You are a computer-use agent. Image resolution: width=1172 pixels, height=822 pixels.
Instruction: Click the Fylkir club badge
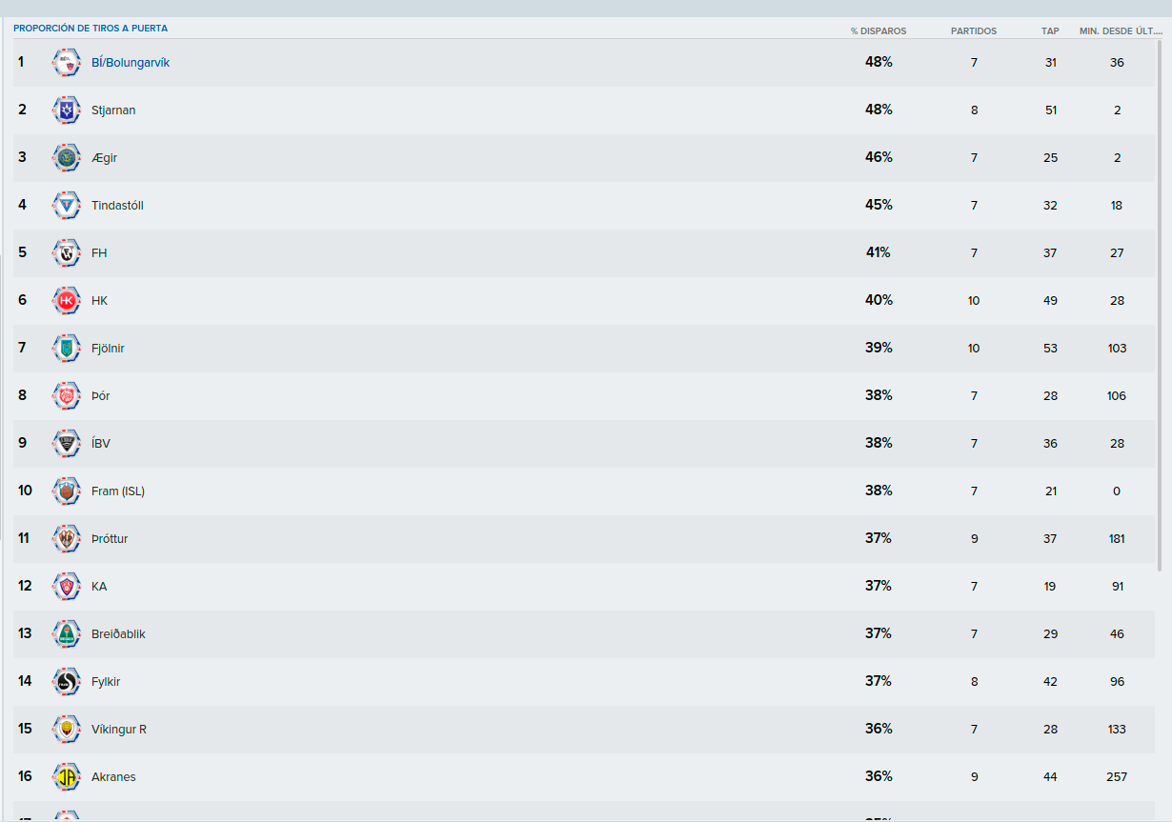[x=67, y=682]
